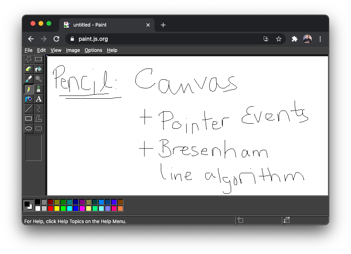Open the Options menu
Screen dimensions: 351x254
[x=93, y=50]
